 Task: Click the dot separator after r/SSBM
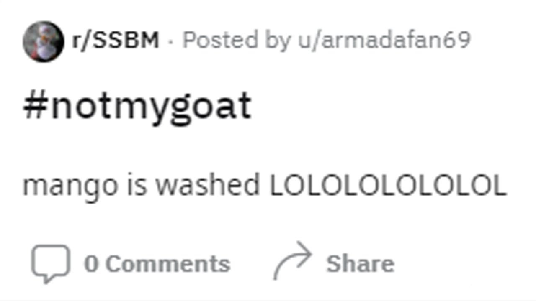(170, 42)
